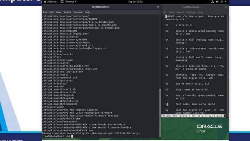The image size is (250, 141).
Task: Click the line /etc/pki/fwupd/LVFS-CA.pem
Action: click(61, 119)
